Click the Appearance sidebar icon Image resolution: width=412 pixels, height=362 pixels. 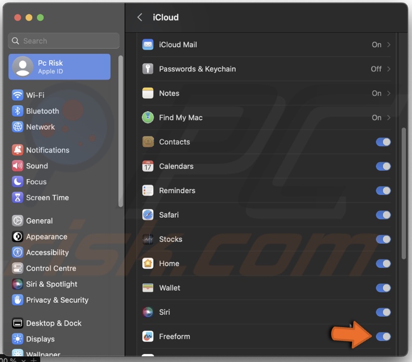[x=18, y=236]
